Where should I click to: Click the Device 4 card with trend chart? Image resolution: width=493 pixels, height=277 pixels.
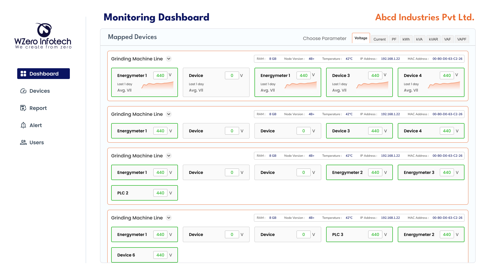431,82
